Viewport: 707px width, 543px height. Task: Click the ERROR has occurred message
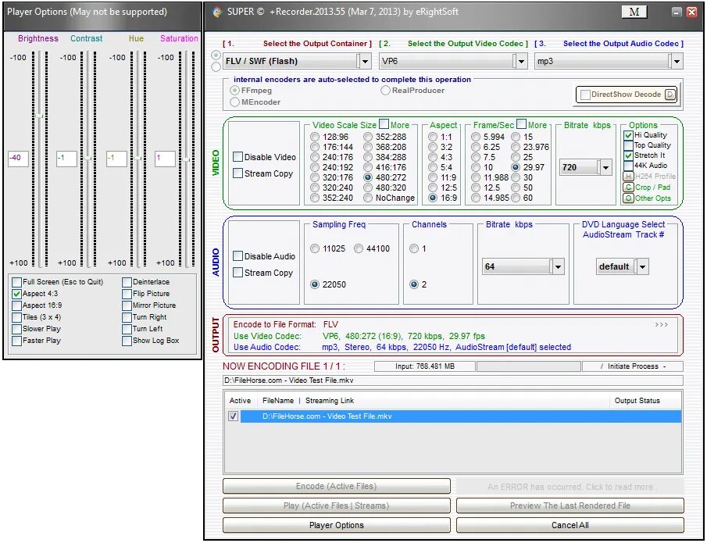(570, 487)
